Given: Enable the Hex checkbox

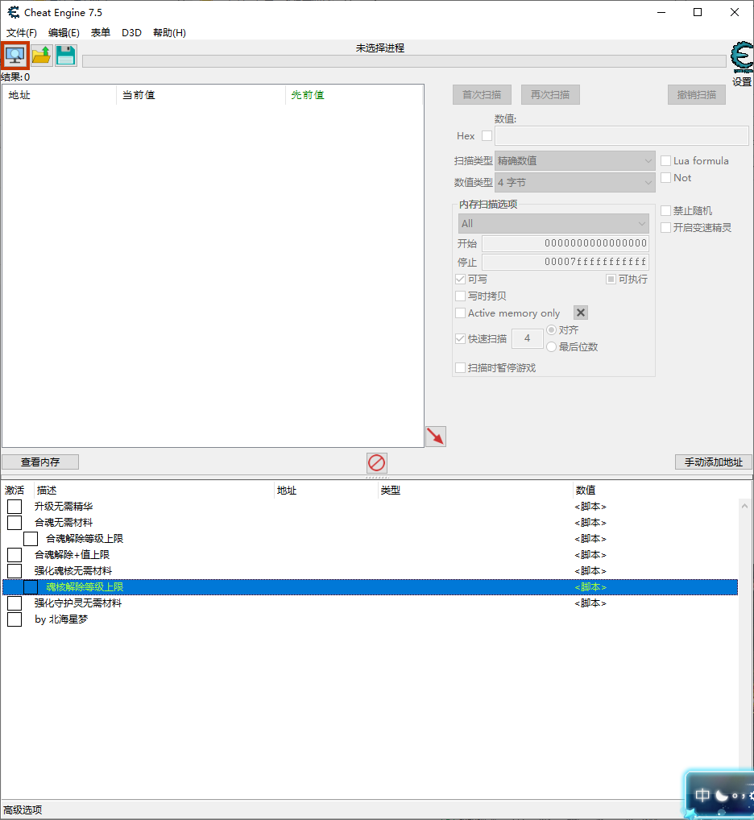Looking at the screenshot, I should pyautogui.click(x=487, y=135).
